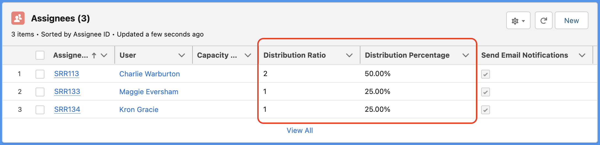Click Send Email checkmark for Maggie Eversham
600x145 pixels.
click(486, 92)
